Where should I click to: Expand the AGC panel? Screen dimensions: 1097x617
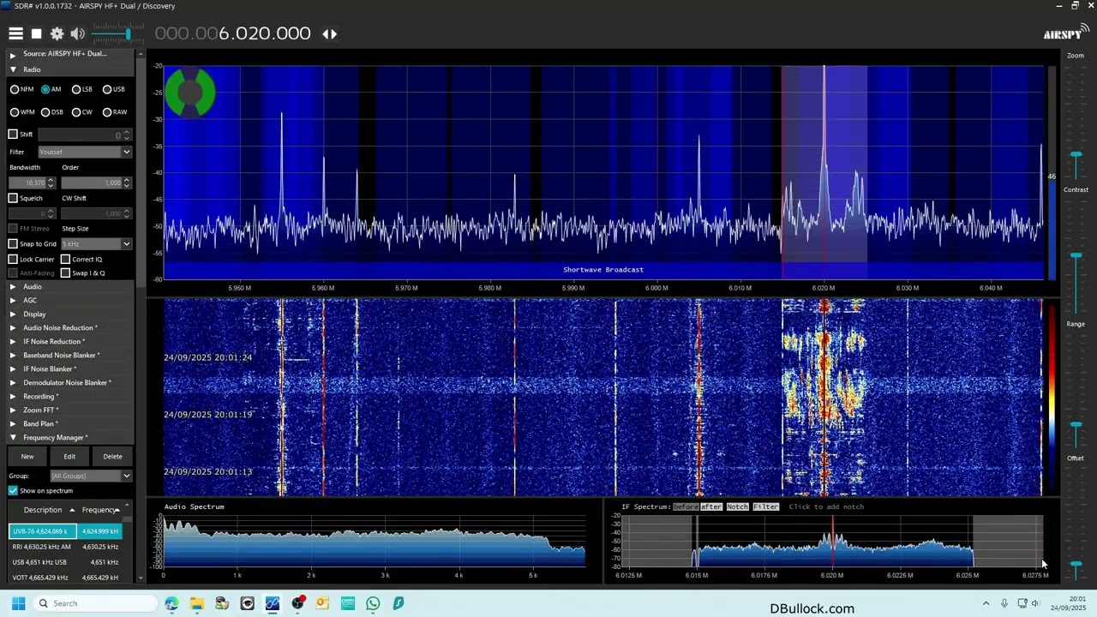(12, 301)
